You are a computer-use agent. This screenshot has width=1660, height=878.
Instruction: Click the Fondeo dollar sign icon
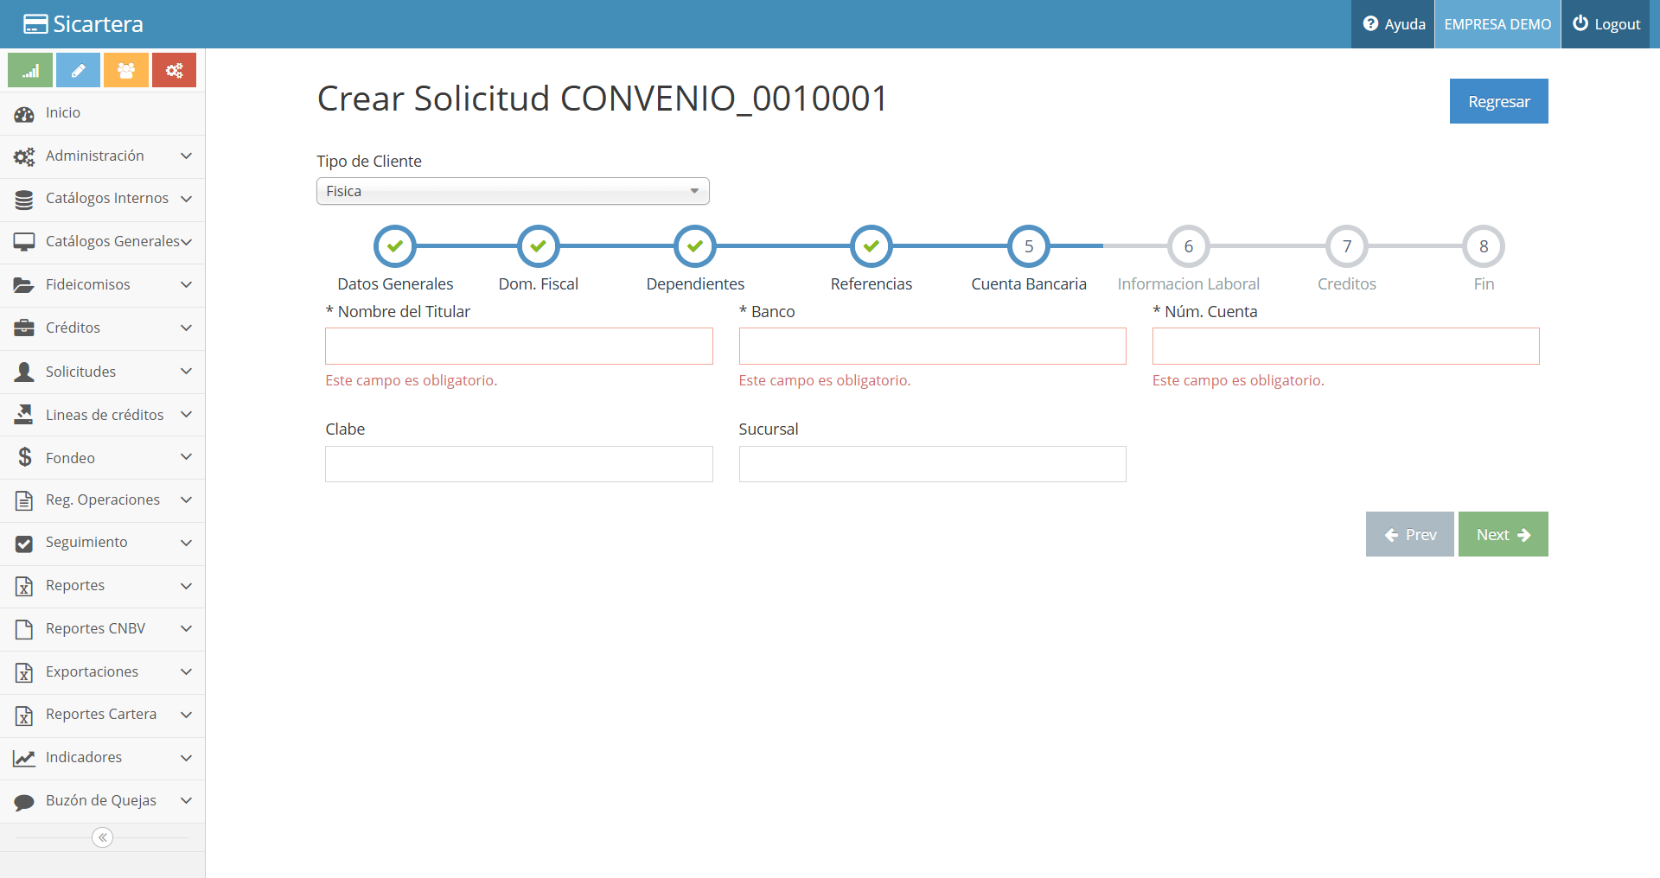tap(25, 457)
